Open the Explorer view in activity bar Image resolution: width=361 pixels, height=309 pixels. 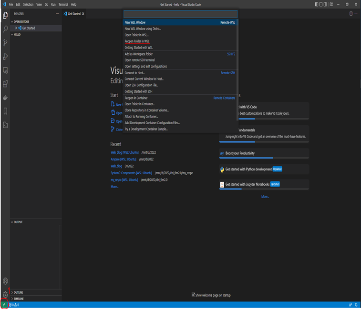[x=5, y=15]
